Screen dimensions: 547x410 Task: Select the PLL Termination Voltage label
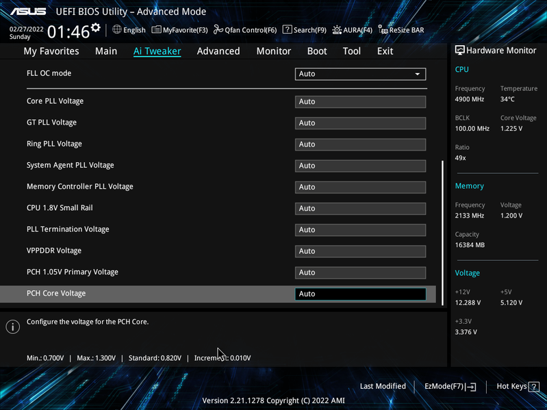(x=68, y=229)
